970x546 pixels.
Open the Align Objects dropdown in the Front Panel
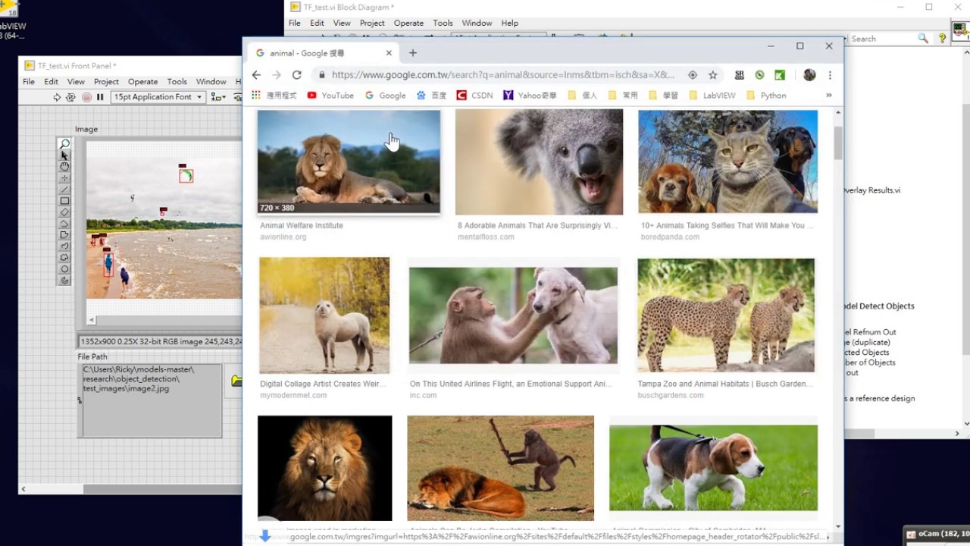218,97
